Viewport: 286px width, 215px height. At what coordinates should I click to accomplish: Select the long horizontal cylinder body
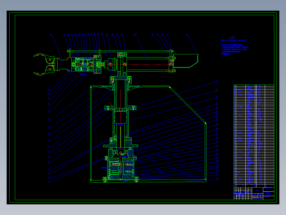coord(148,64)
